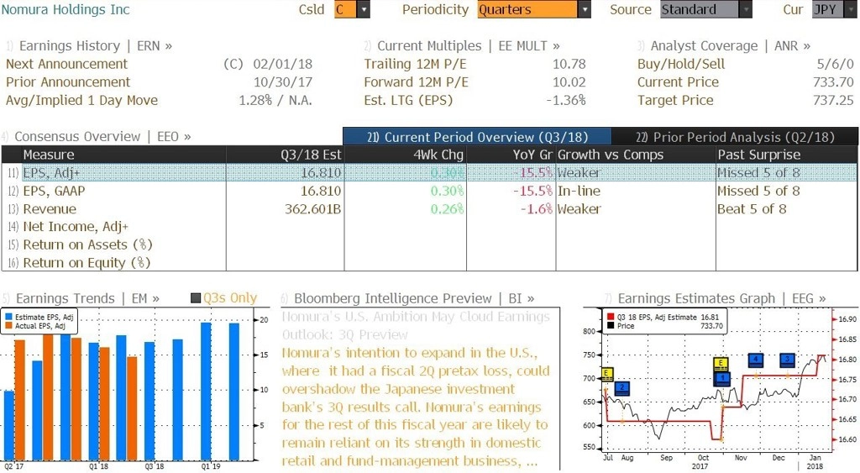Click the Avg/Implied 1 Day Move value
This screenshot has height=473, width=860.
pyautogui.click(x=275, y=101)
